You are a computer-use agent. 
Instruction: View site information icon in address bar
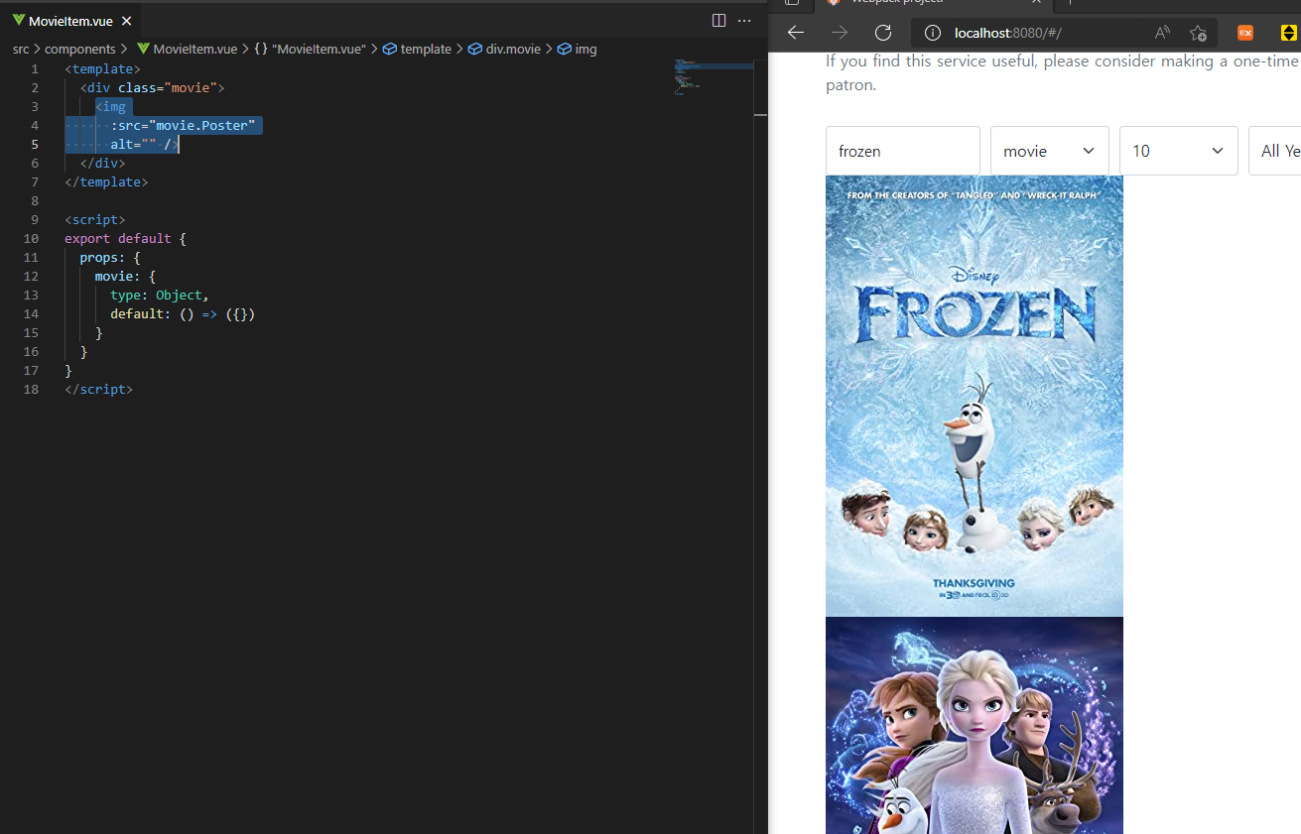click(932, 33)
